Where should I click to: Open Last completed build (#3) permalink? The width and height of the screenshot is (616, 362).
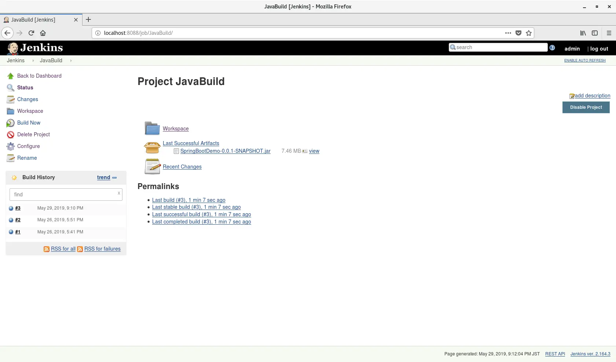202,222
